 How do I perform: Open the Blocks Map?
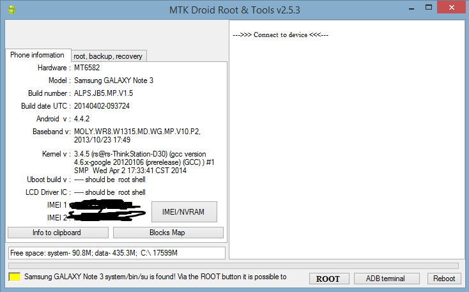167,233
